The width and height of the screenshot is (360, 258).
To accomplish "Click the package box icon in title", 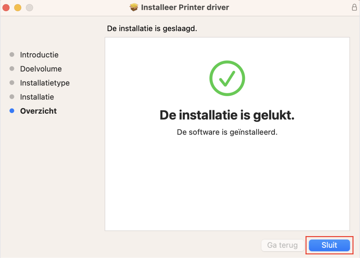I will tap(134, 7).
